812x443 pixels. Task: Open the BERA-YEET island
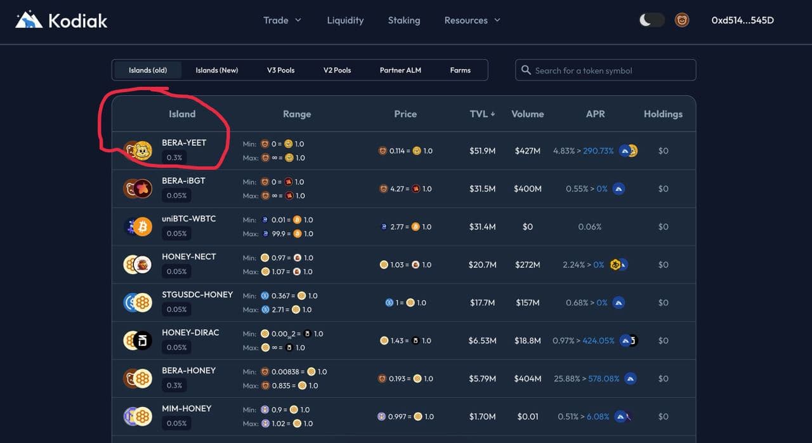pos(403,150)
